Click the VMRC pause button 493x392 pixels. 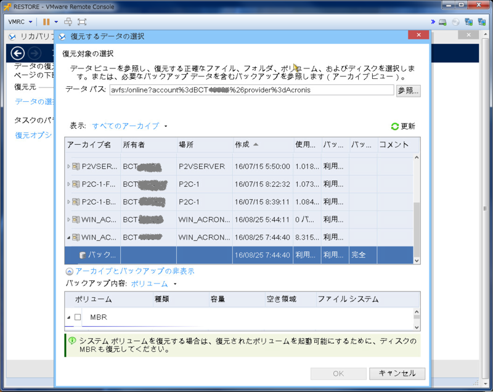pos(46,22)
